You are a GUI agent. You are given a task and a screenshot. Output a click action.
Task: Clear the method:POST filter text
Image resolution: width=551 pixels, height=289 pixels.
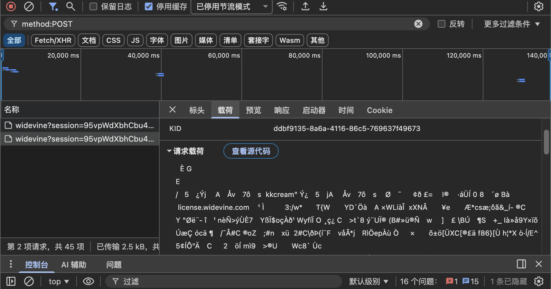coord(418,24)
